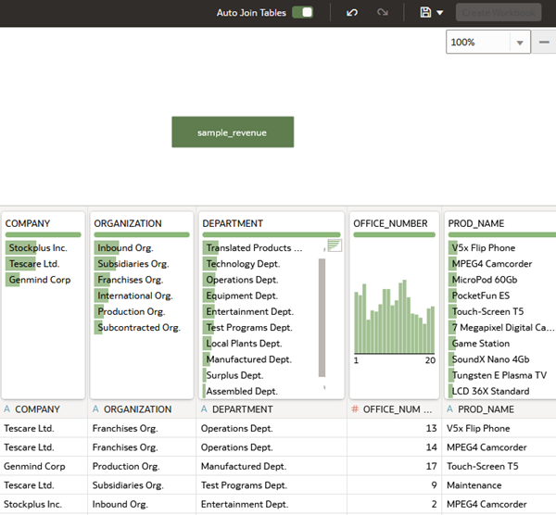
Task: Click the PROD_NAME column header in table
Action: (x=486, y=409)
